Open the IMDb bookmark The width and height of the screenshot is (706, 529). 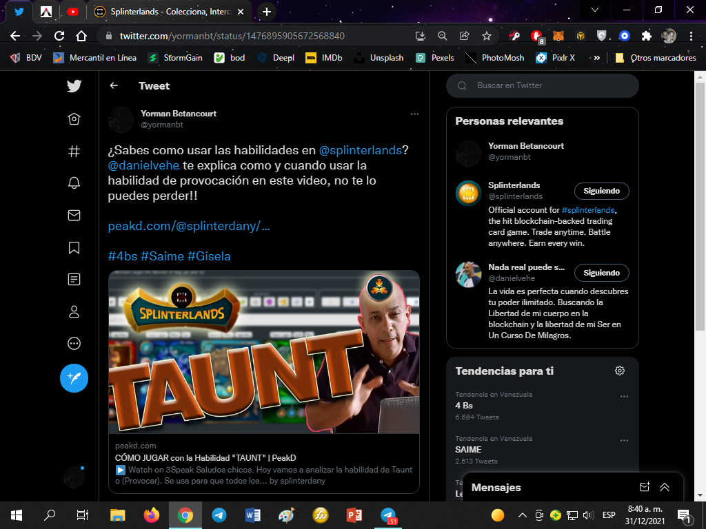coord(324,58)
